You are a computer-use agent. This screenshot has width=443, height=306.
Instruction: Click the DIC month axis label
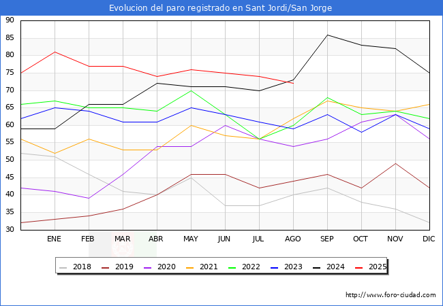[429, 239]
